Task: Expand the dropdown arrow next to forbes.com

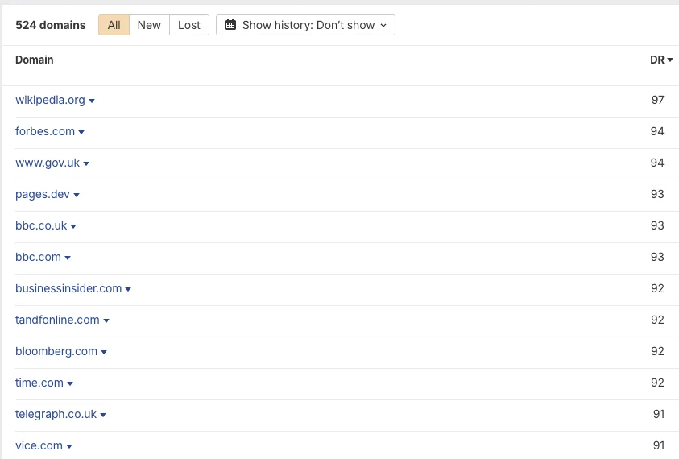Action: 81,132
